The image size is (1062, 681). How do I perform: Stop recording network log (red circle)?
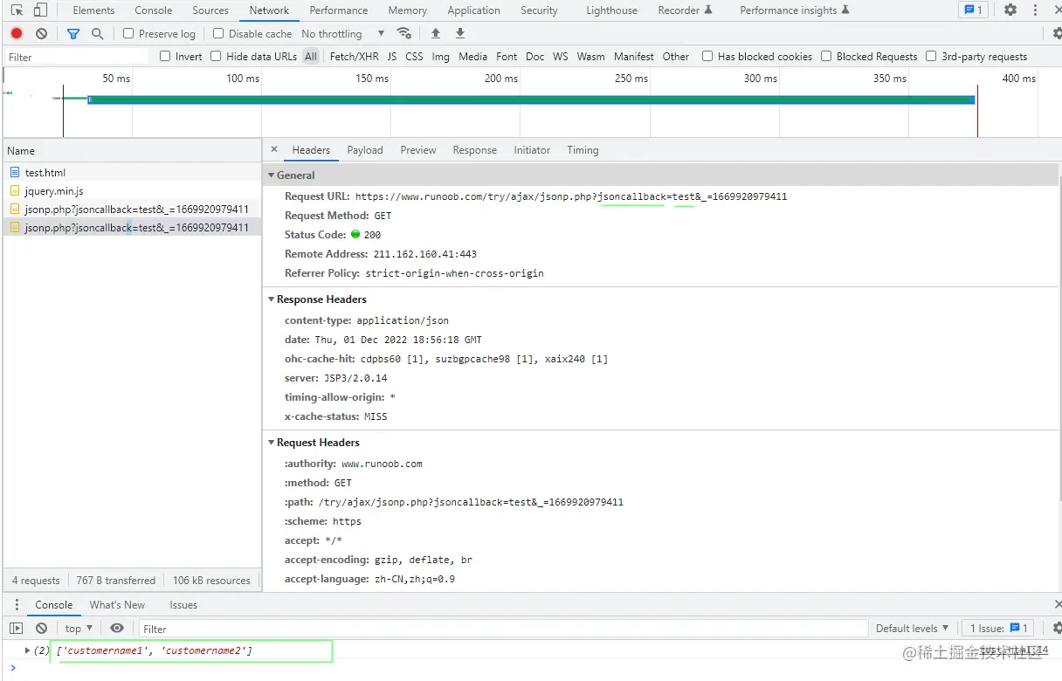pyautogui.click(x=17, y=33)
